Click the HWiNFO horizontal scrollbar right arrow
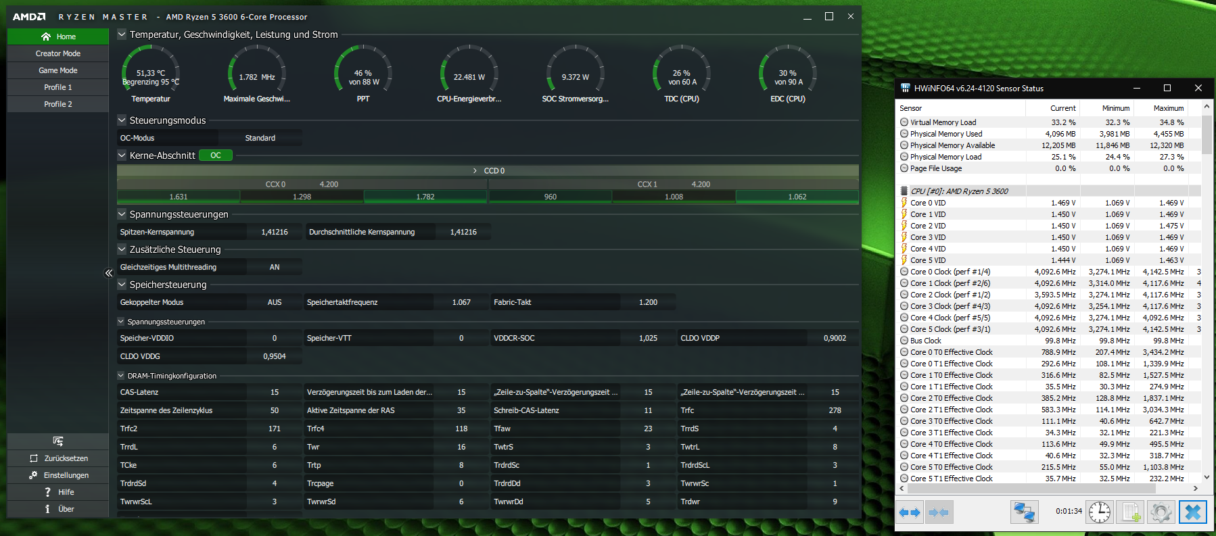Viewport: 1216px width, 536px height. [1196, 488]
